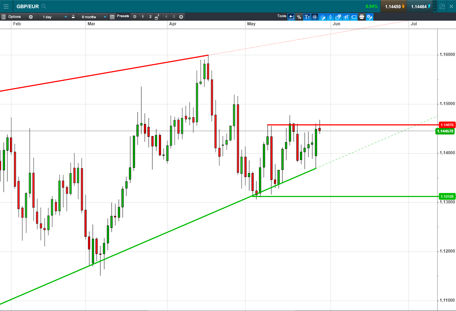
Task: Choose the candlestick chart type icon
Action: (x=330, y=17)
